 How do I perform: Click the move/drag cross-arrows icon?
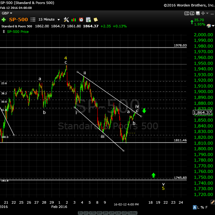(x=203, y=13)
